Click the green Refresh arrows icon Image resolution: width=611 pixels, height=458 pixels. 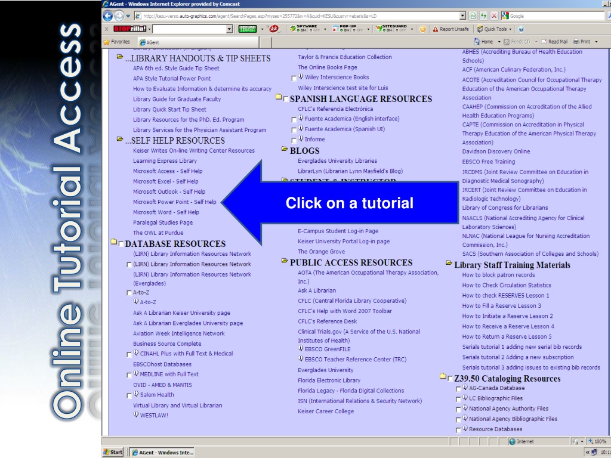coord(483,16)
